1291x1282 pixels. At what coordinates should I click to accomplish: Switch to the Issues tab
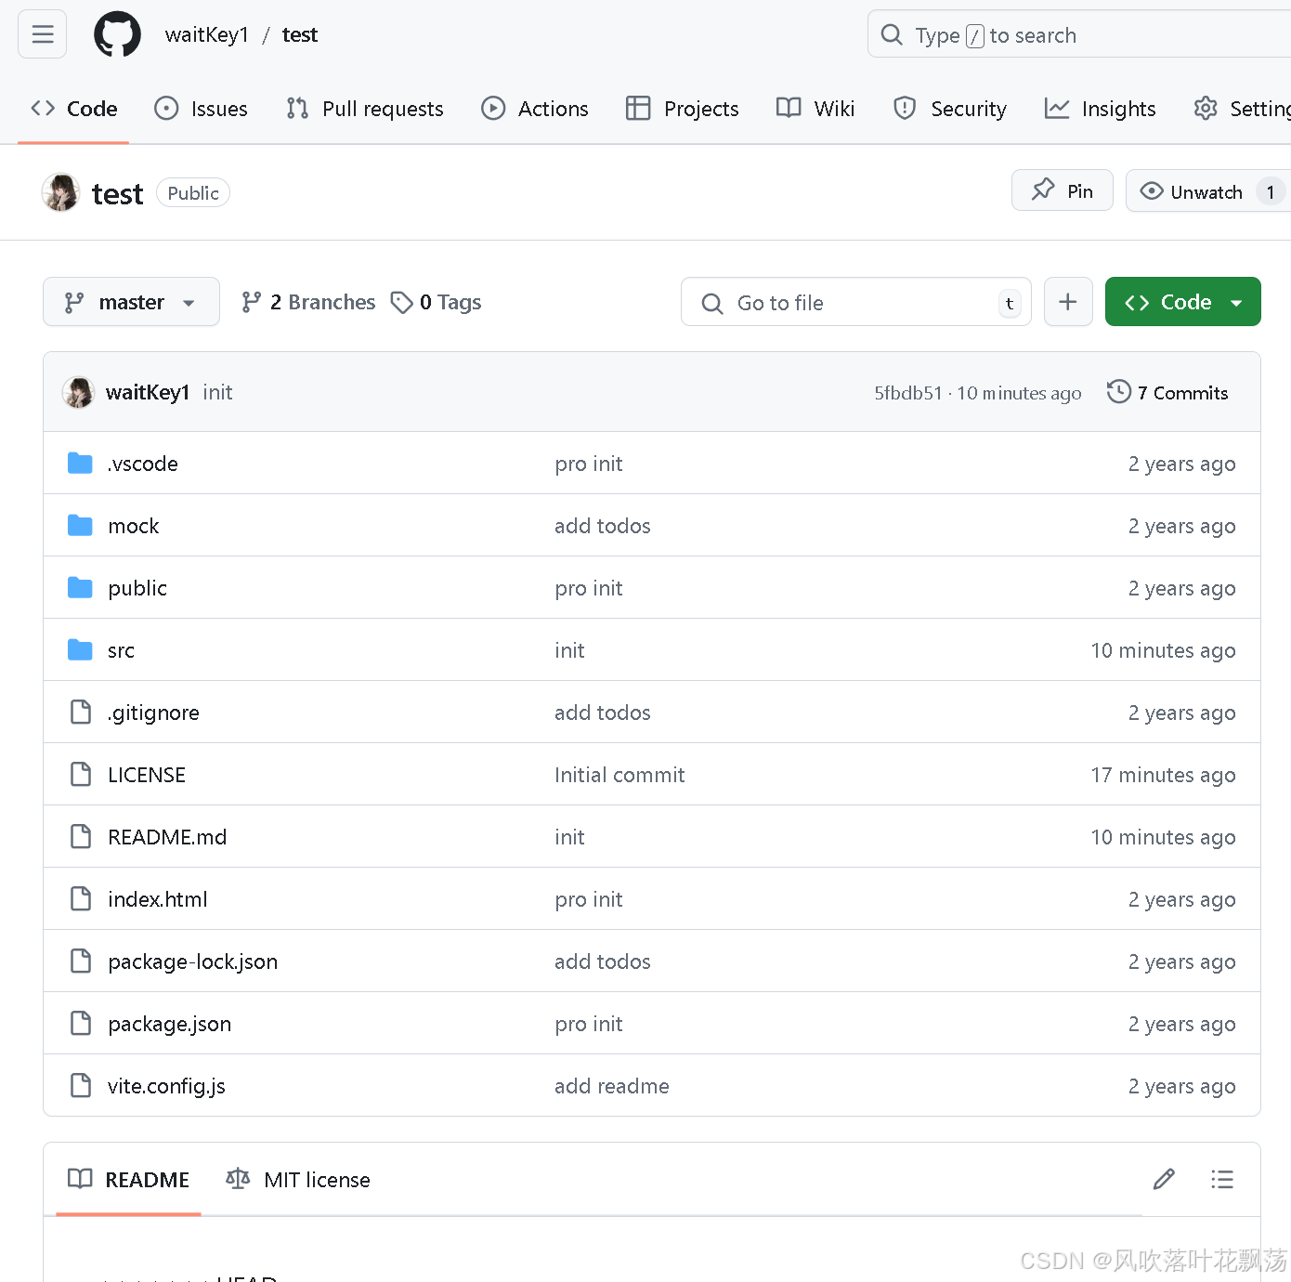click(x=202, y=109)
